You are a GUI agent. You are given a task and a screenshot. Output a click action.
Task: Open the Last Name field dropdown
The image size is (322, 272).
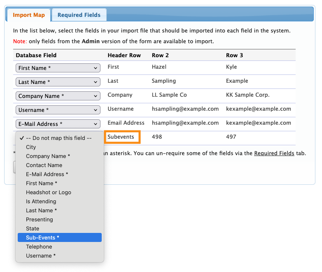[58, 82]
